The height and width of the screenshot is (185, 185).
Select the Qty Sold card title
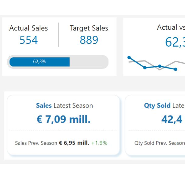pos(164,105)
